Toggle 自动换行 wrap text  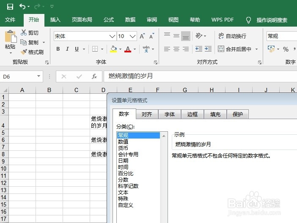(x=232, y=36)
